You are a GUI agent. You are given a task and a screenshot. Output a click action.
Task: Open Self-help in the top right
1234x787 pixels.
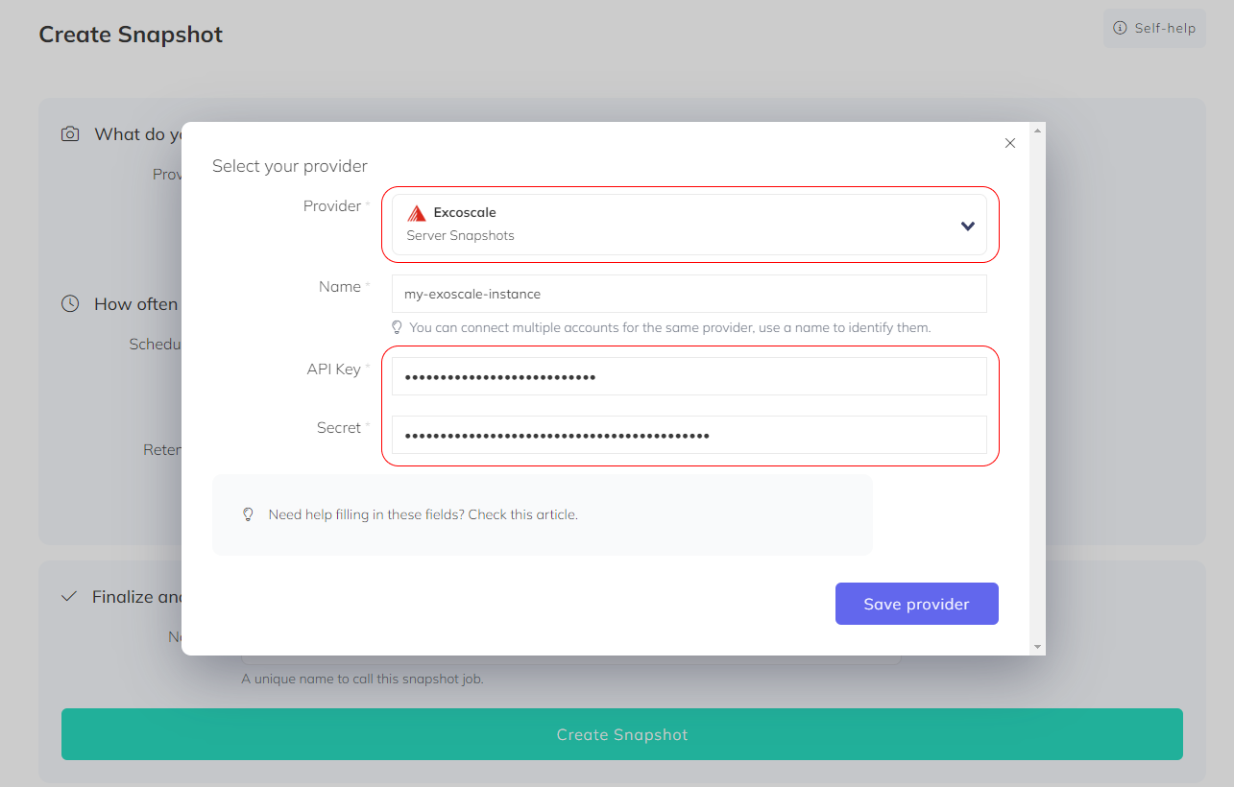pos(1154,28)
